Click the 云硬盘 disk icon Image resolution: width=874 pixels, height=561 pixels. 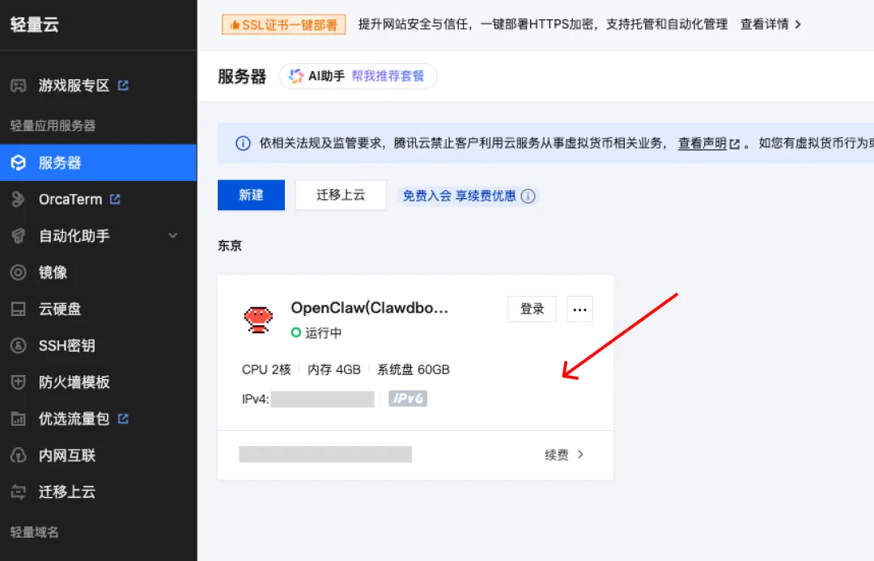19,309
